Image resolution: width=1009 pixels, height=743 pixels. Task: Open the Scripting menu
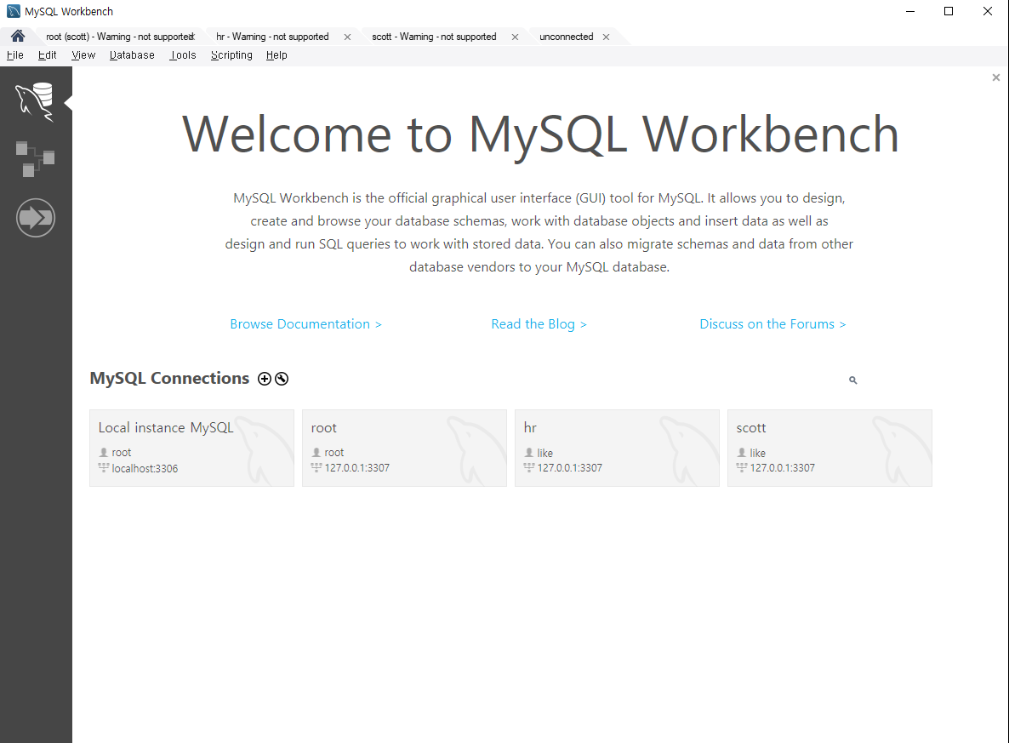click(x=231, y=55)
